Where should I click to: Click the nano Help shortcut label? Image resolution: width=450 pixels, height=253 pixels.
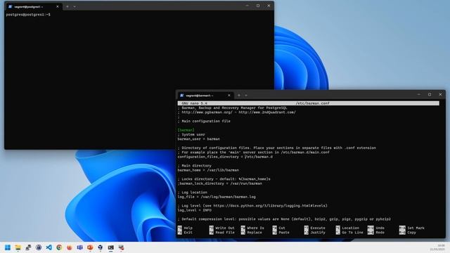(188, 228)
